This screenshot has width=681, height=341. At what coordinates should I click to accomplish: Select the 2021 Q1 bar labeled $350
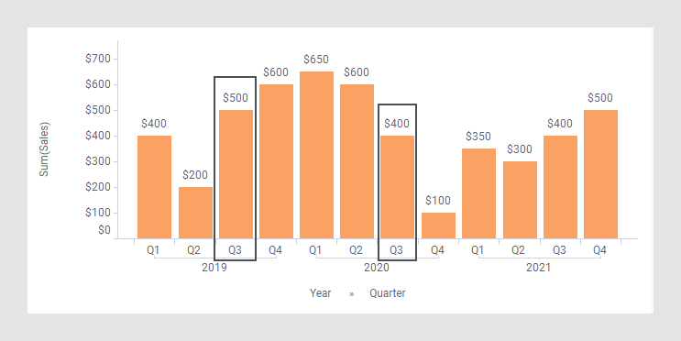pyautogui.click(x=479, y=193)
